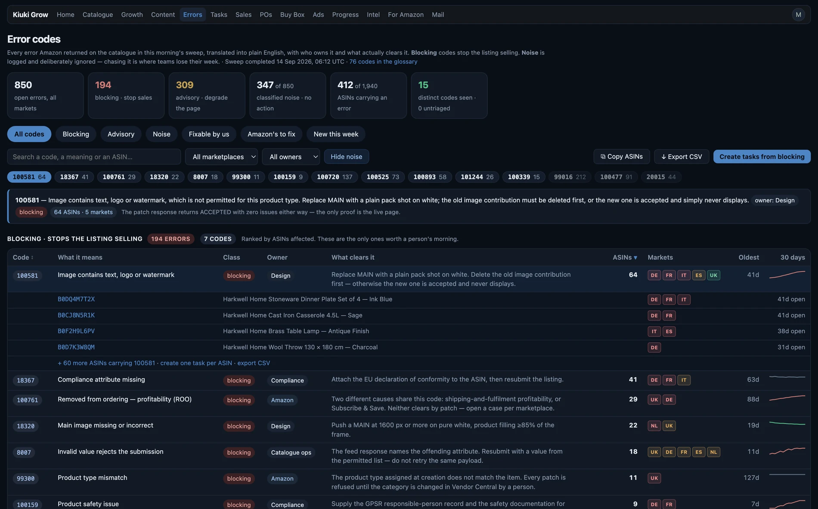Select code chip 100720 137

[335, 177]
